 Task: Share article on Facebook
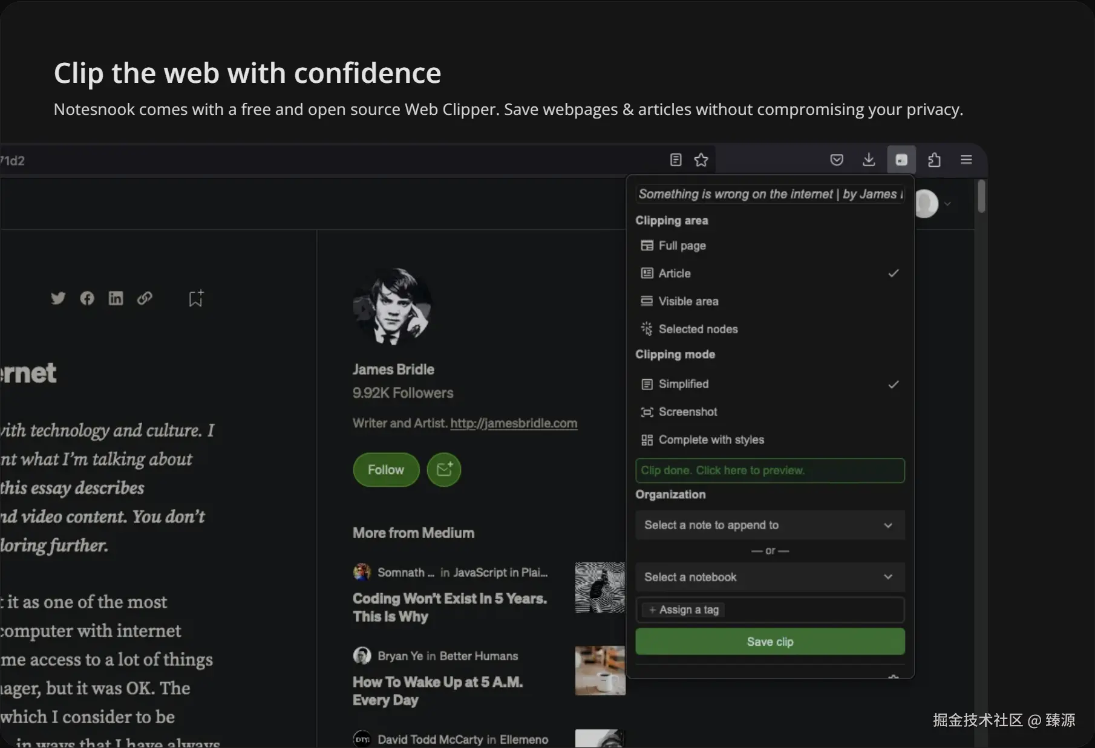click(87, 298)
